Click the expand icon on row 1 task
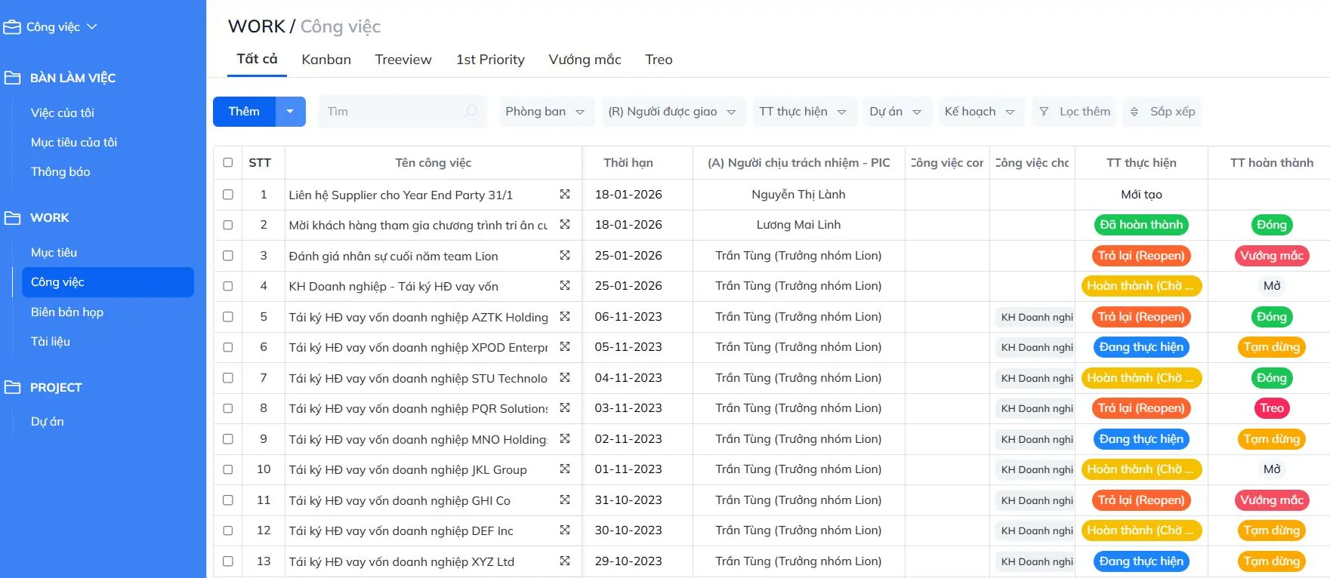 click(564, 195)
